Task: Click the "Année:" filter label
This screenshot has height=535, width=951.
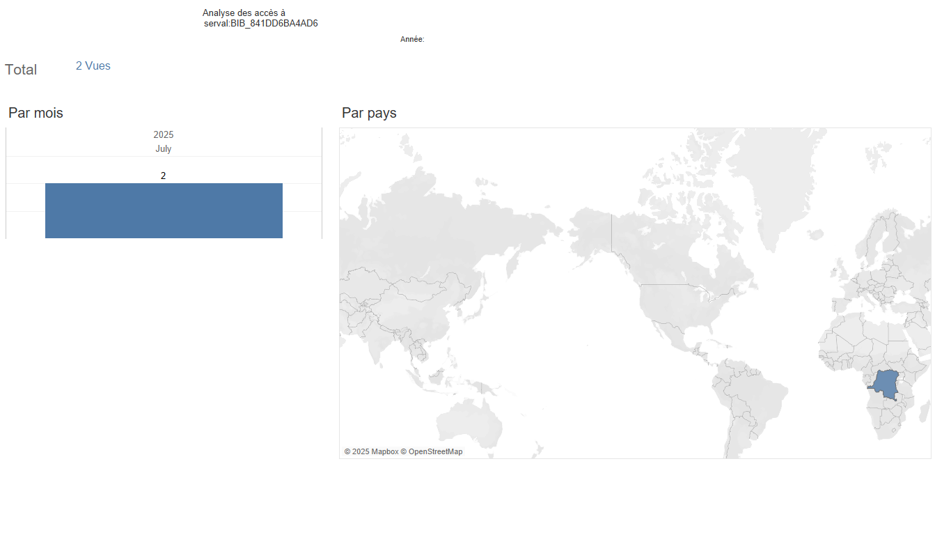Action: point(412,40)
